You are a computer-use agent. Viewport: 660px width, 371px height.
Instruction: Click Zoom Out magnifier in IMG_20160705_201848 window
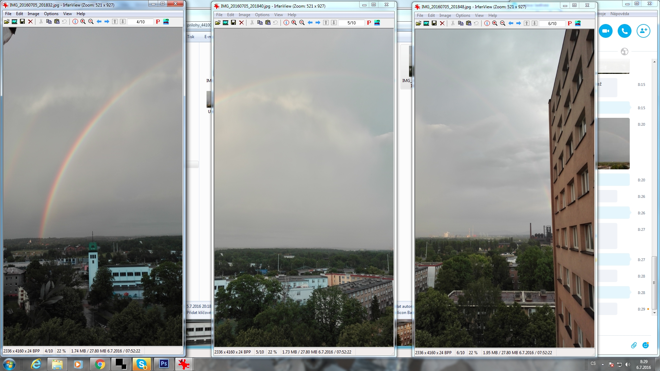[x=503, y=23]
